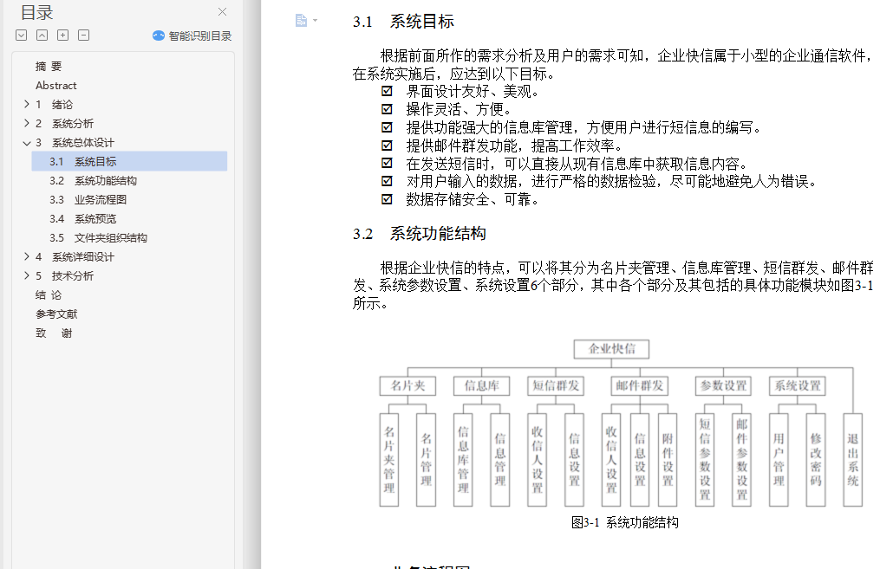Click the collapse-all outline levels icon

click(42, 36)
